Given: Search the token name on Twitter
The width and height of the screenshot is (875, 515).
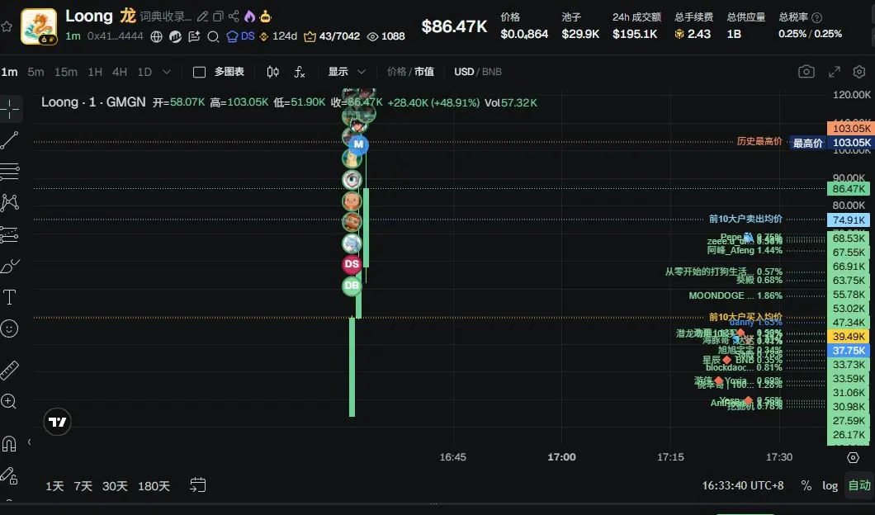Looking at the screenshot, I should [x=213, y=37].
